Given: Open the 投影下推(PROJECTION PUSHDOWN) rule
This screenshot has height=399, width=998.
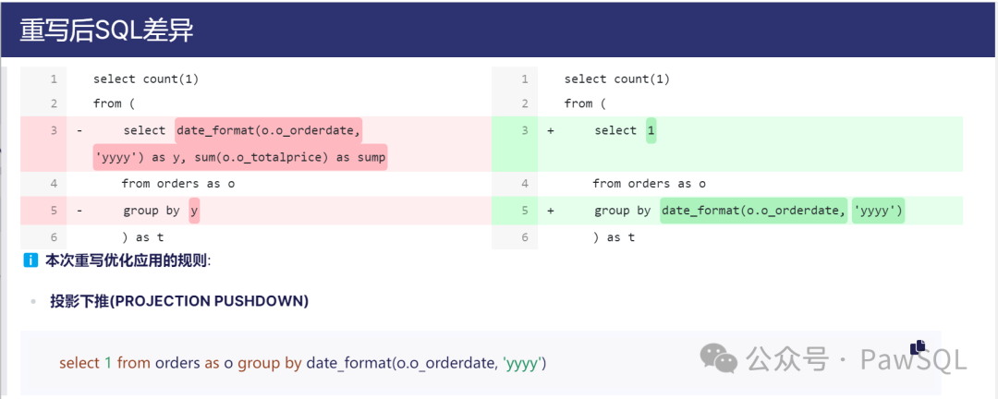Looking at the screenshot, I should tap(179, 301).
